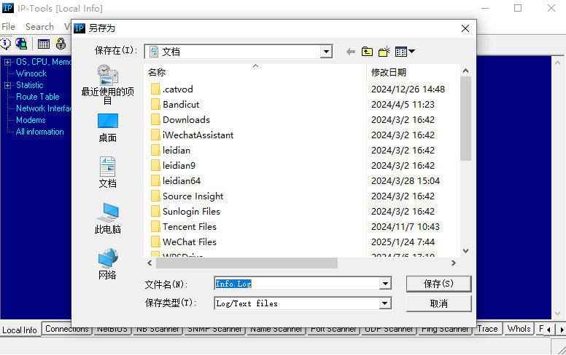The height and width of the screenshot is (355, 566).
Task: Click the Bandicut folder icon
Action: coord(155,105)
